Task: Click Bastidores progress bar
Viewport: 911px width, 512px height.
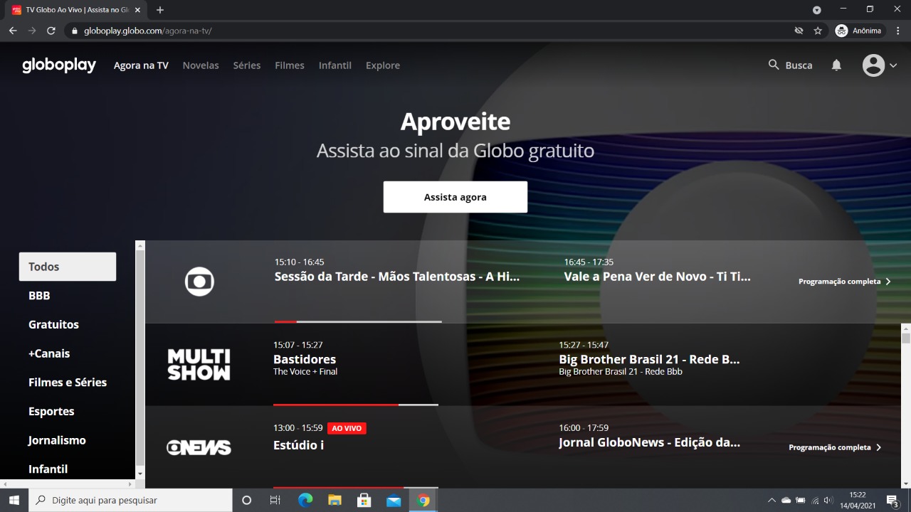Action: 356,405
